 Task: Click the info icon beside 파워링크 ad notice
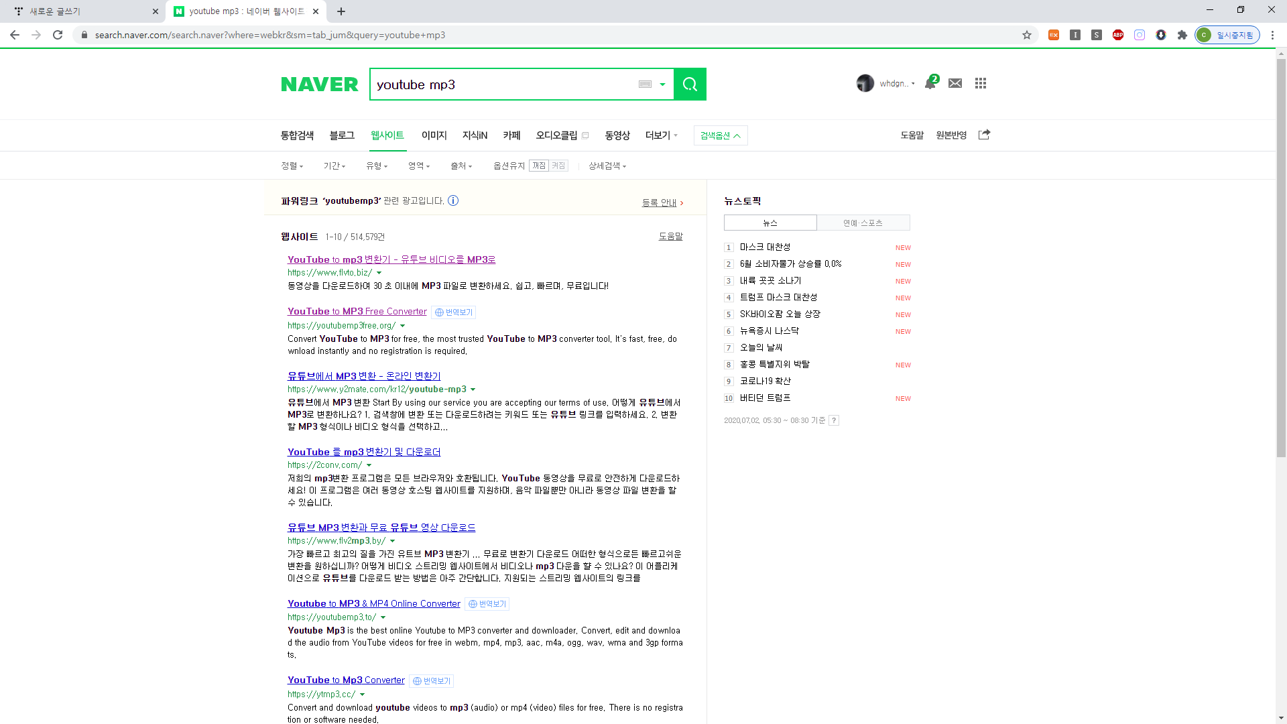(x=453, y=200)
